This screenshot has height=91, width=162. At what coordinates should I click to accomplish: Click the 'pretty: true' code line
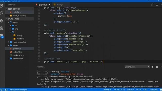(x=65, y=16)
